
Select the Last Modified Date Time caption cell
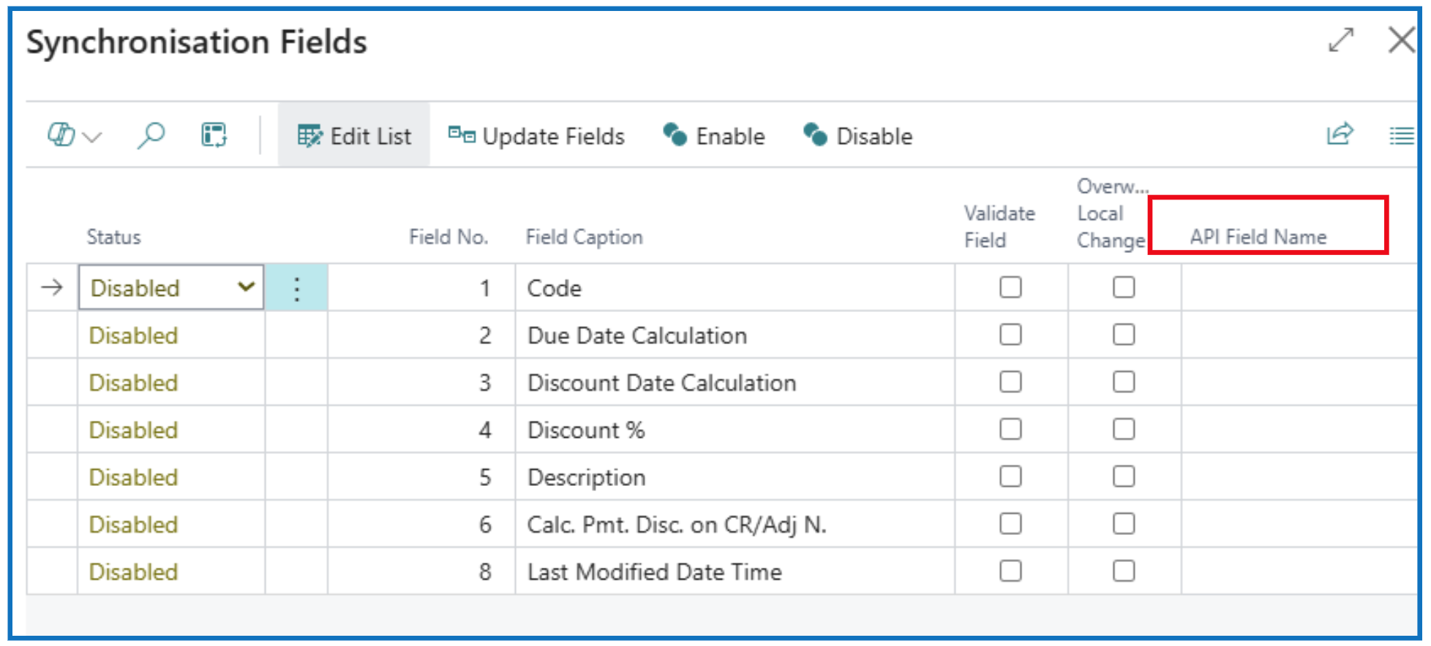[654, 571]
